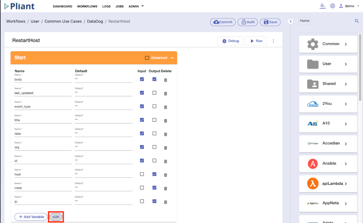Click the A10 logo icon

tap(313, 124)
